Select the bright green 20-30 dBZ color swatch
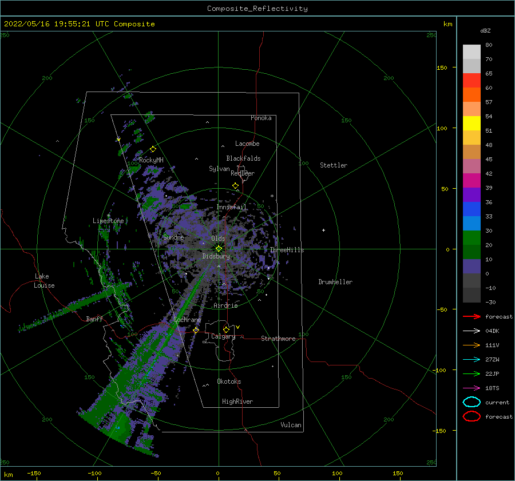Screen dimensions: 515x481 [x=472, y=238]
